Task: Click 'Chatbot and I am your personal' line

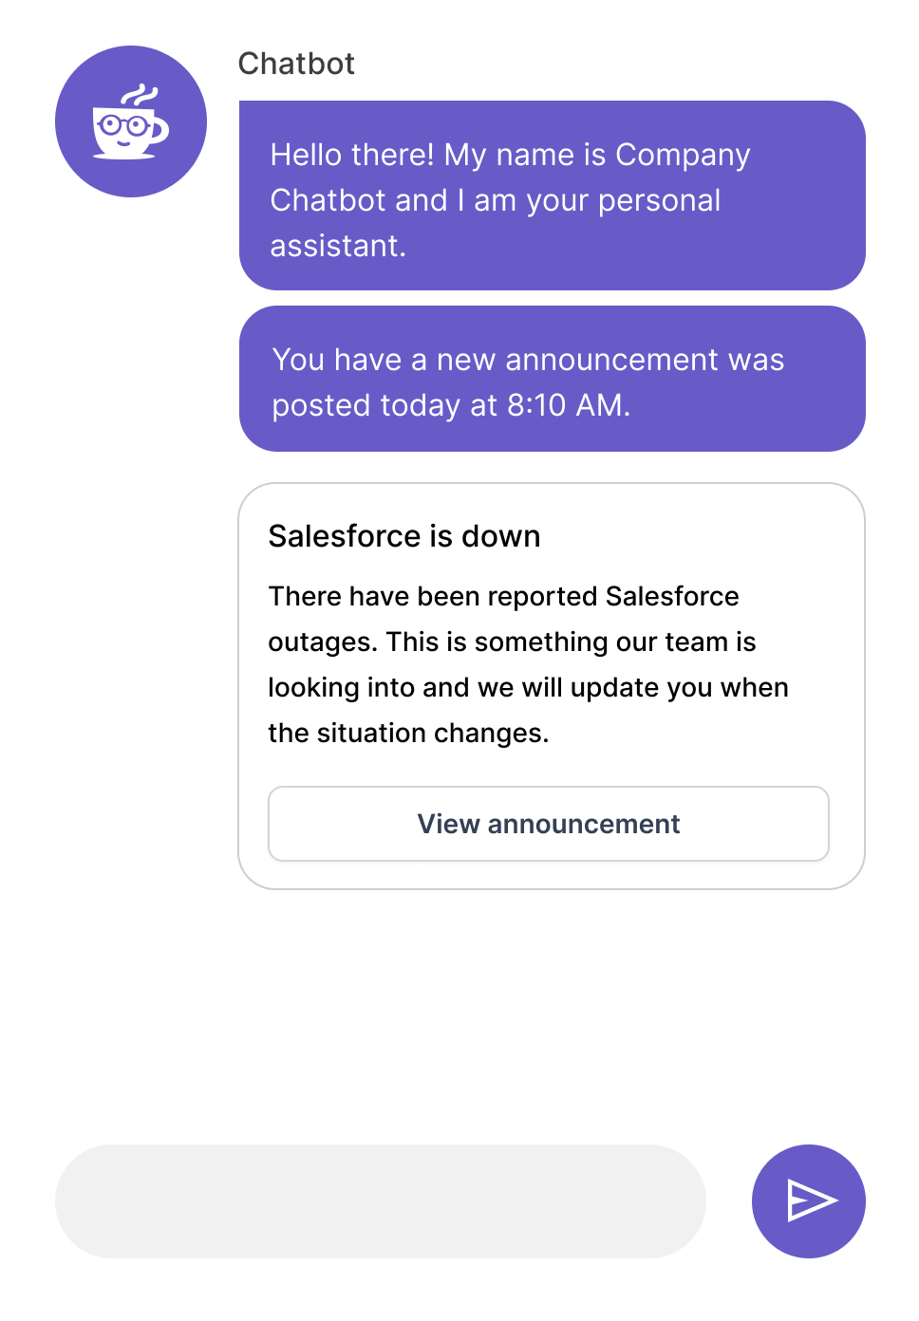Action: (x=495, y=200)
